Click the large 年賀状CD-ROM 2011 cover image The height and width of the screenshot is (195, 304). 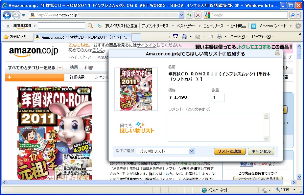click(x=55, y=133)
